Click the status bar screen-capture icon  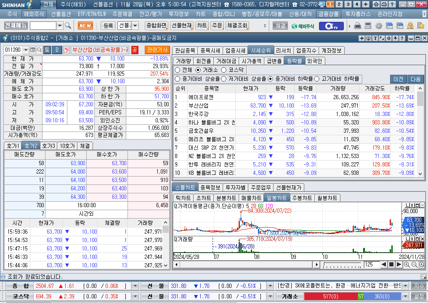tap(424, 277)
